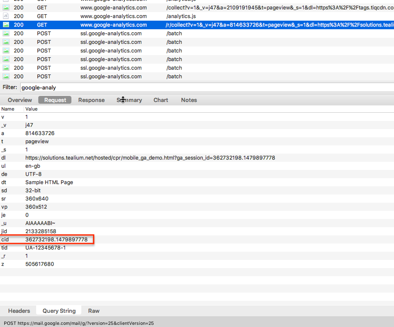Image resolution: width=394 pixels, height=327 pixels.
Task: Switch to the Raw bottom tab
Action: 94,311
